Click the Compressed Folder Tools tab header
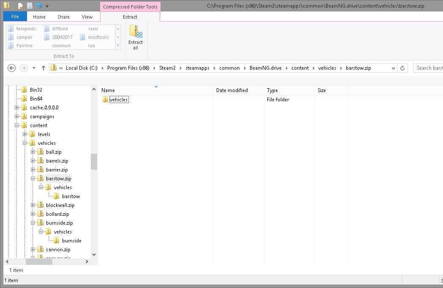This screenshot has width=443, height=288. pyautogui.click(x=130, y=7)
